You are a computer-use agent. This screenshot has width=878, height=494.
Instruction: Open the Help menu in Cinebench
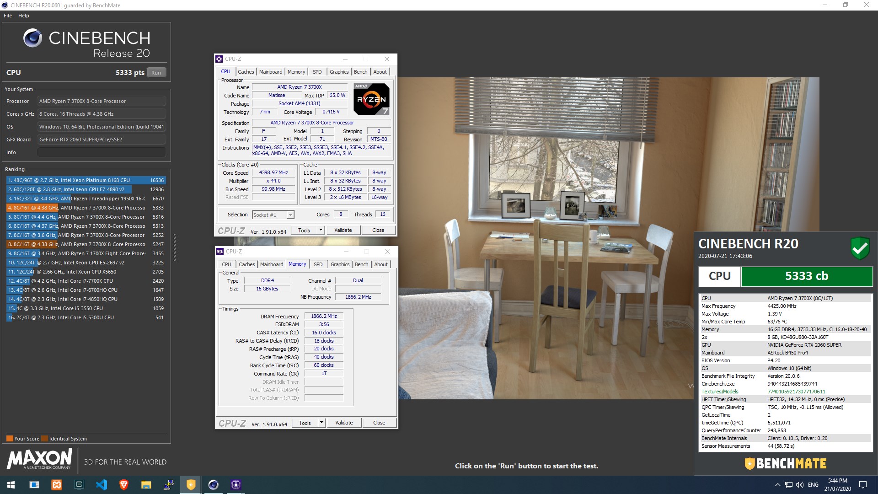[24, 16]
